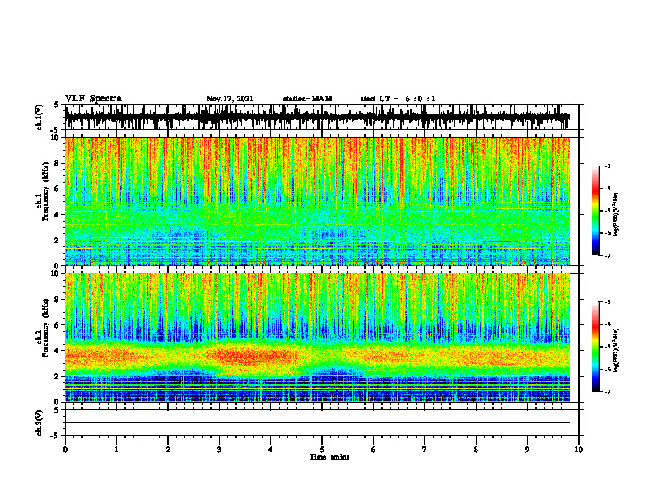Image resolution: width=652 pixels, height=504 pixels.
Task: Click the ch.2 frequency axis "2" tick label
Action: (x=58, y=376)
